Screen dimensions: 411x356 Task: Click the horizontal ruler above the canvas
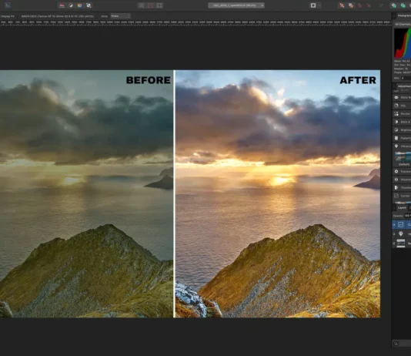click(x=195, y=23)
